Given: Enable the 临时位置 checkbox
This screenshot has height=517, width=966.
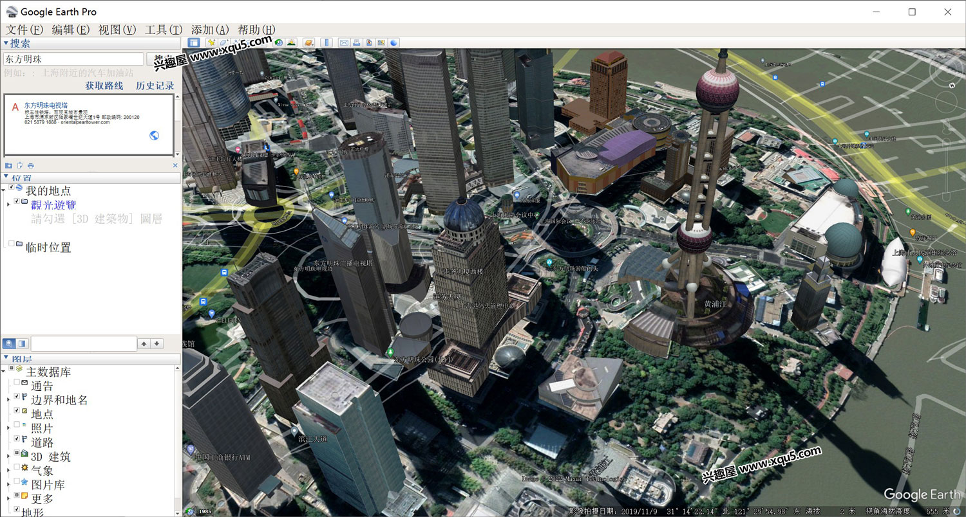Looking at the screenshot, I should click(x=12, y=244).
